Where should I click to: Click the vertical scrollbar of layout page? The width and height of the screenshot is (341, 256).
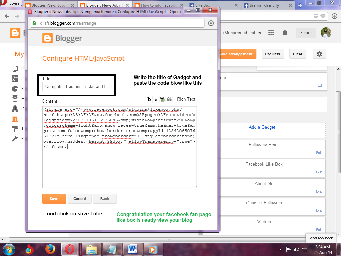[x=338, y=132]
